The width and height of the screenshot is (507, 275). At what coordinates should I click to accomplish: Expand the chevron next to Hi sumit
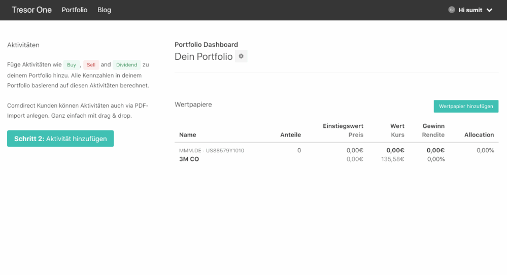(489, 10)
